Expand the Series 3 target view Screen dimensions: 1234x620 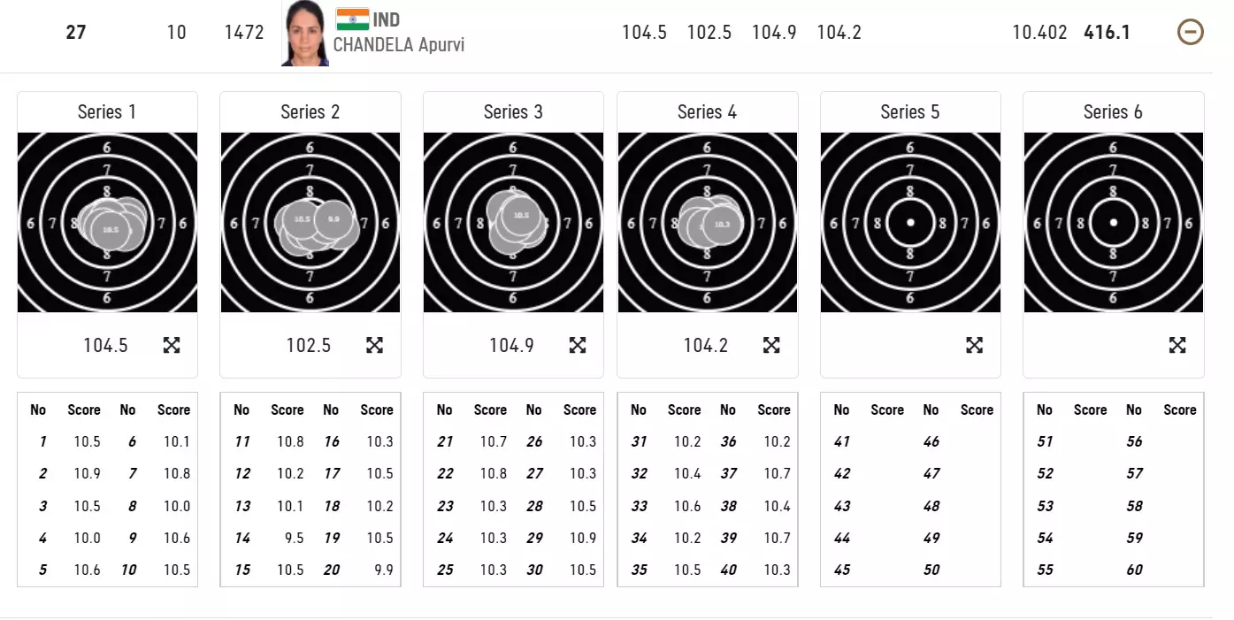pos(578,345)
